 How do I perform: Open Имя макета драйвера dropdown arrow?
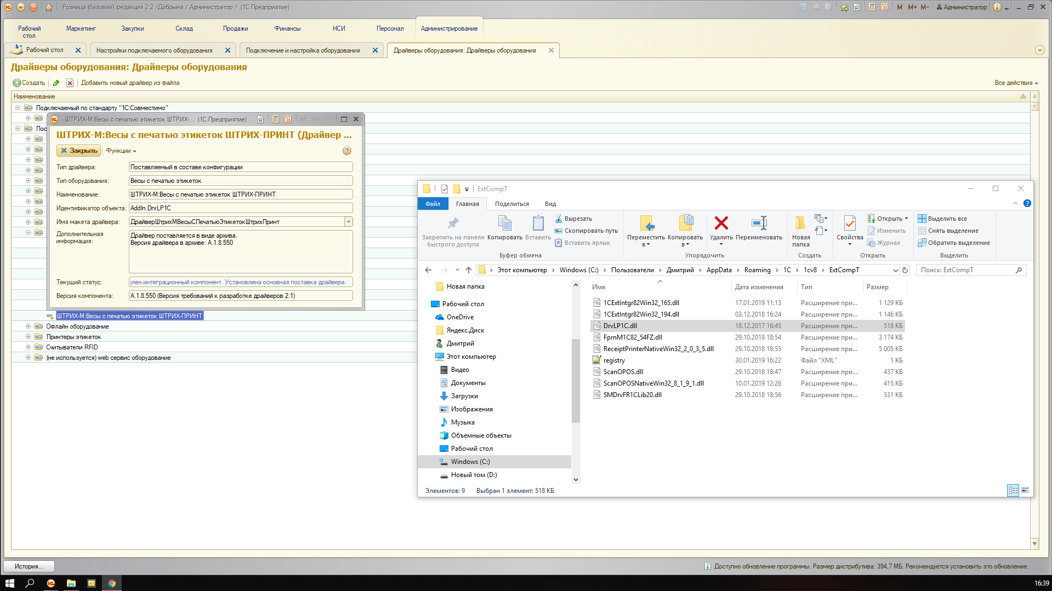coord(349,222)
